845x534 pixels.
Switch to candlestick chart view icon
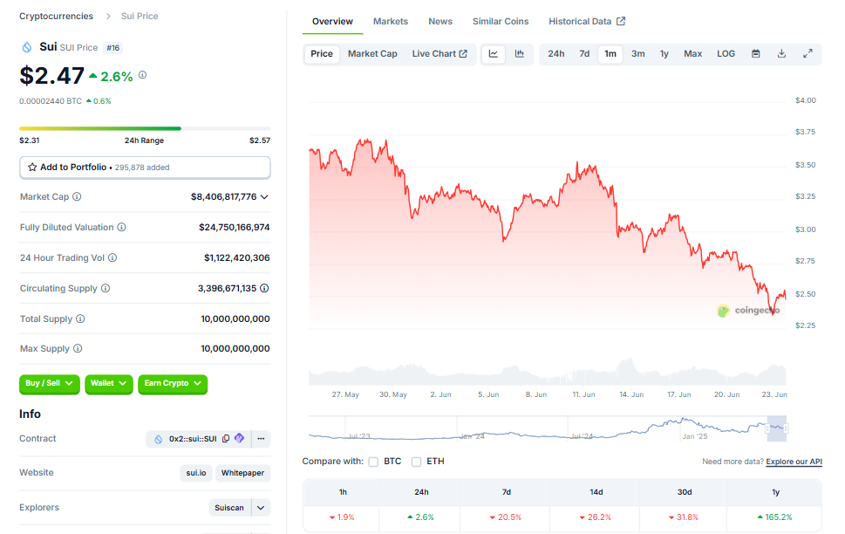coord(520,54)
